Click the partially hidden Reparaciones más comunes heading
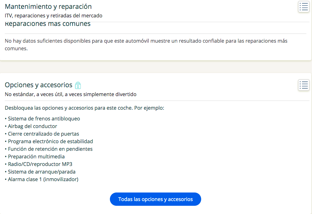The image size is (312, 214). (x=48, y=24)
